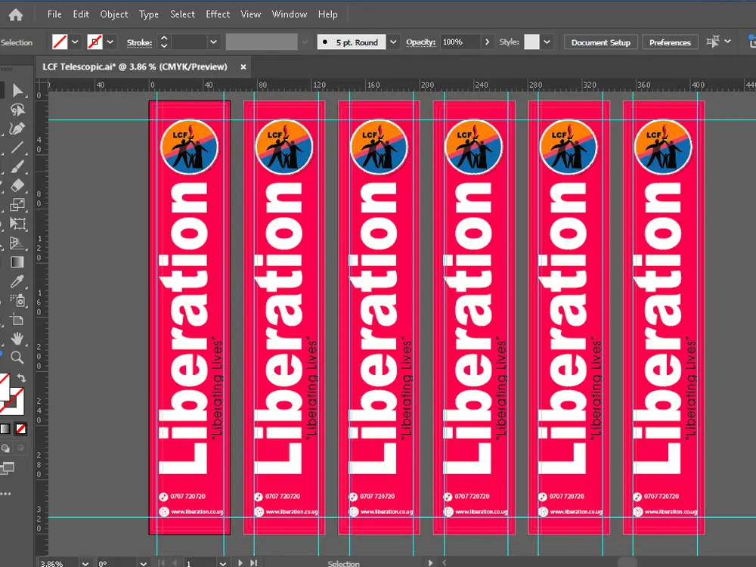This screenshot has height=567, width=756.
Task: Open the stroke weight dropdown
Action: 213,42
